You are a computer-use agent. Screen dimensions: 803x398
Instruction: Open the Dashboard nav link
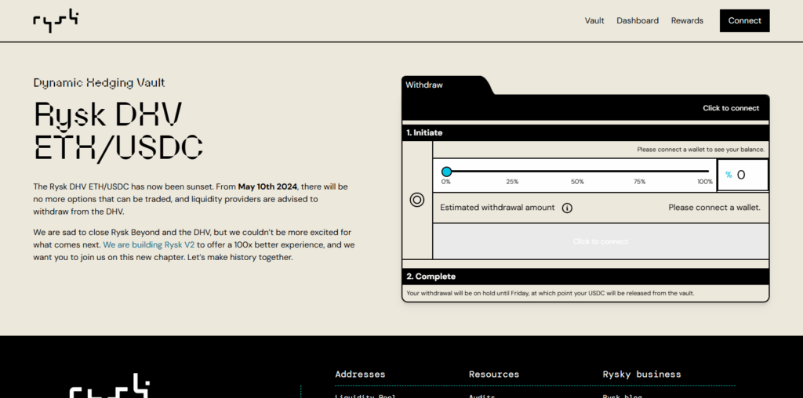(638, 20)
